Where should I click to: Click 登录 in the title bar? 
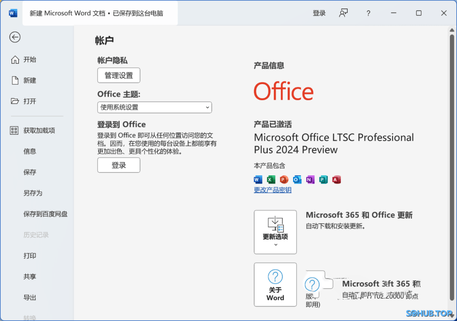319,13
